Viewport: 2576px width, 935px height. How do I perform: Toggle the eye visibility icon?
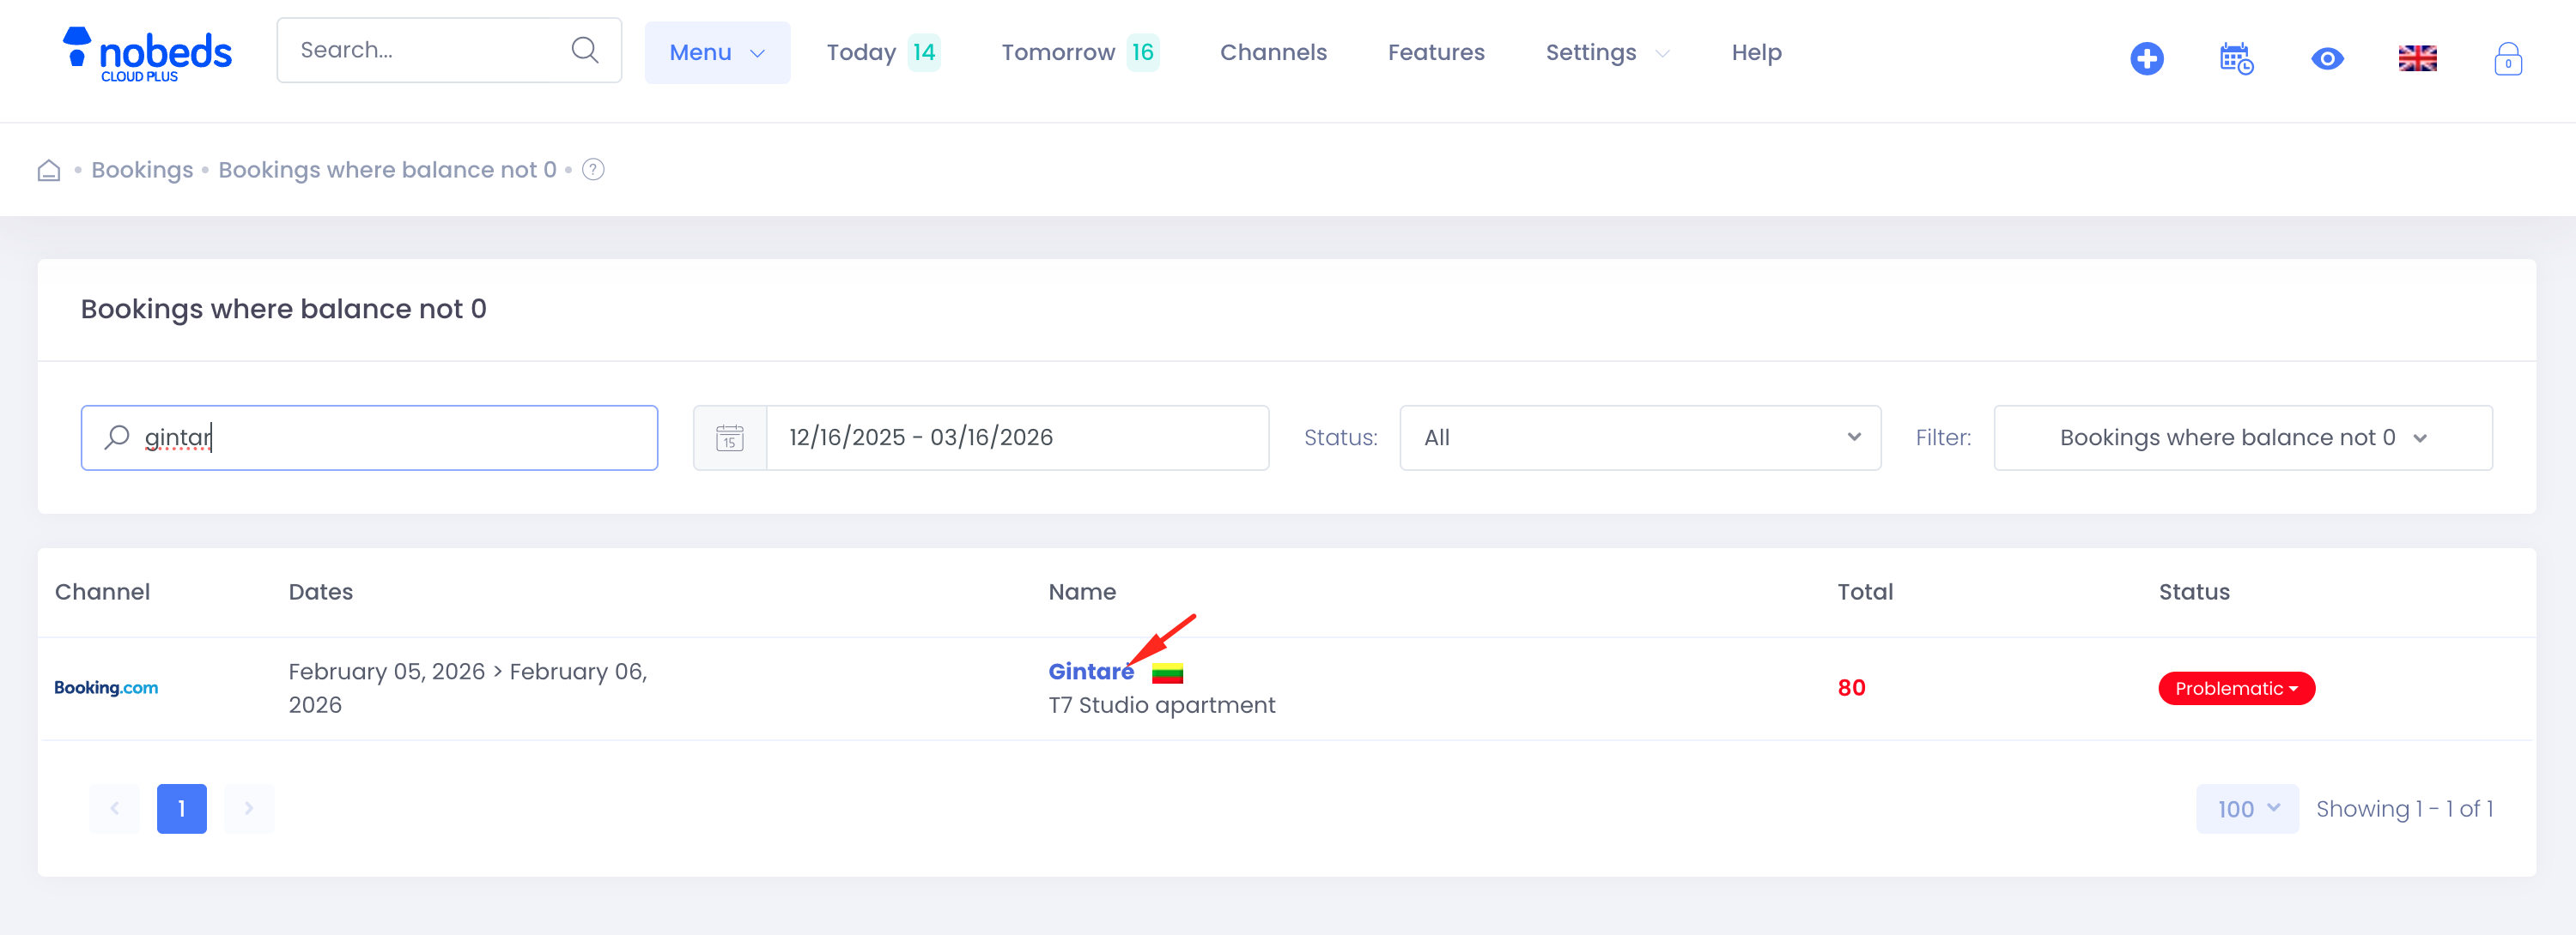2327,59
